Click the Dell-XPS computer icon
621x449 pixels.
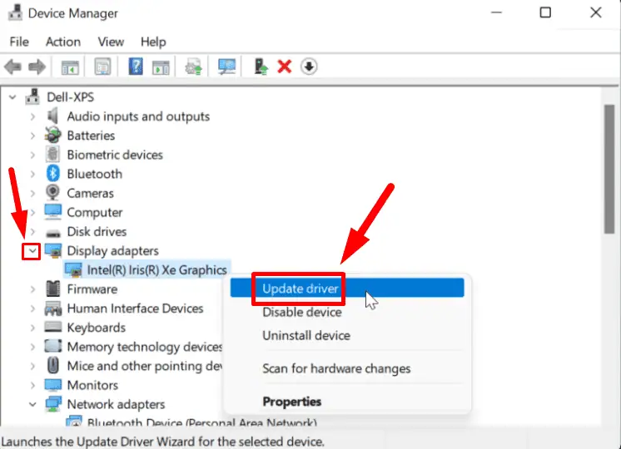[32, 96]
